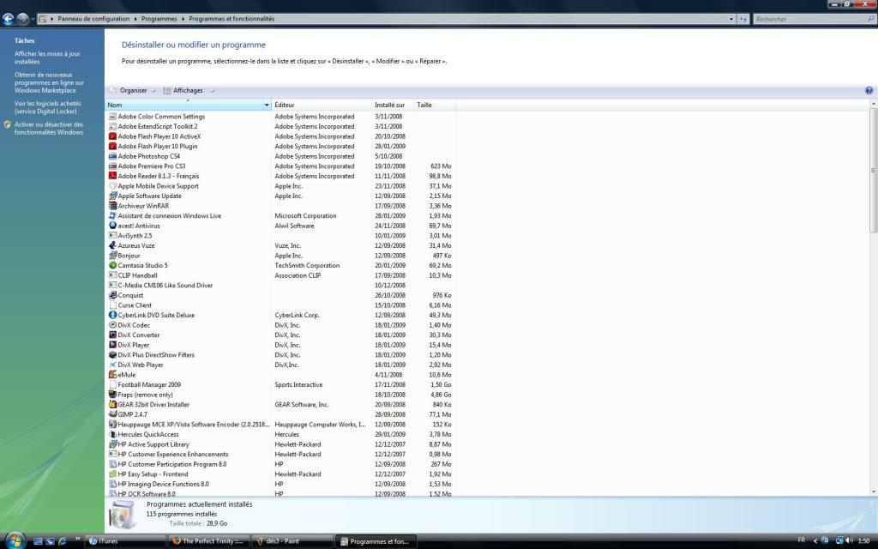Select the Football Manager 2009 row
The height and width of the screenshot is (549, 878).
click(x=280, y=385)
